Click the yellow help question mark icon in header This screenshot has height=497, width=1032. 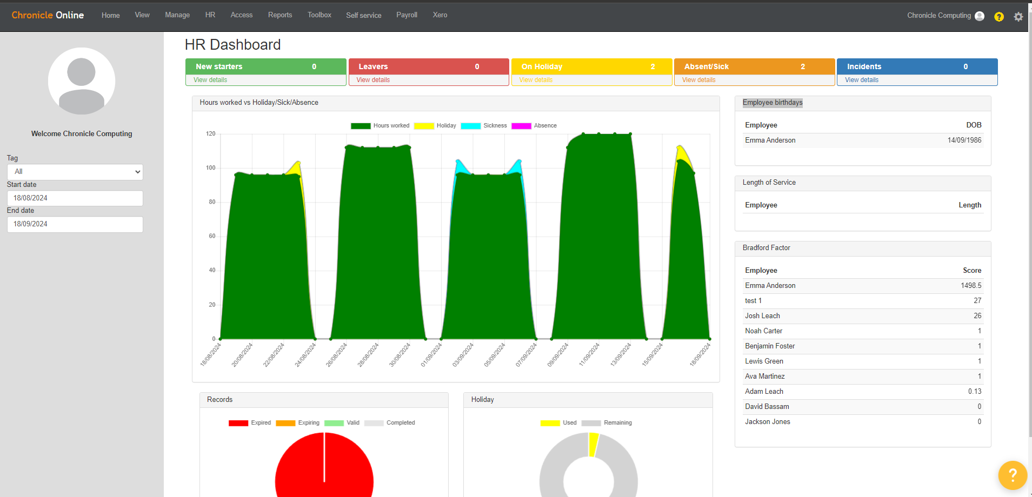999,17
